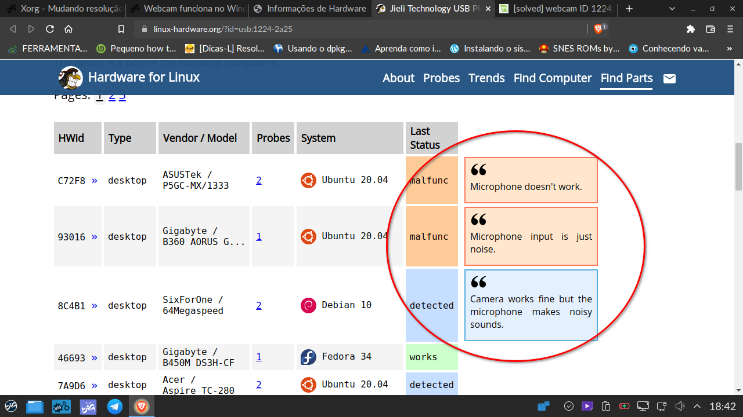This screenshot has height=417, width=743.
Task: Open probes link for SixForOne 64Megaspeed
Action: 259,305
